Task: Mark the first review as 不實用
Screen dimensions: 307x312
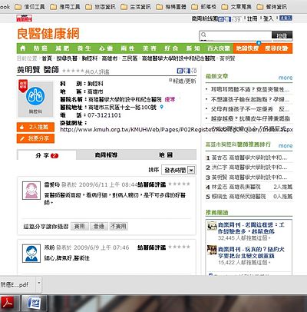Action: click(118, 227)
